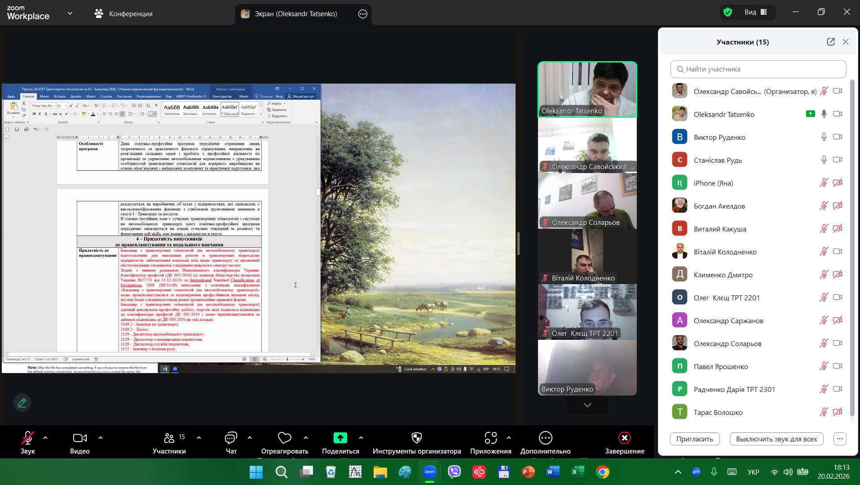This screenshot has width=860, height=485.
Task: Unmute your microphone with the Audio button
Action: coord(27,438)
